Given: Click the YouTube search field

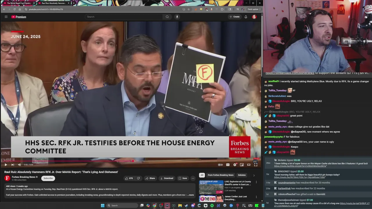Looking at the screenshot, I should 124,17.
